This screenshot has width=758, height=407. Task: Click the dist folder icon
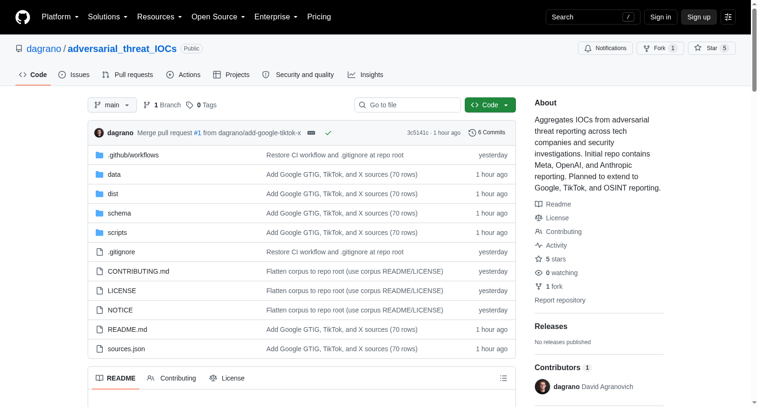point(99,194)
